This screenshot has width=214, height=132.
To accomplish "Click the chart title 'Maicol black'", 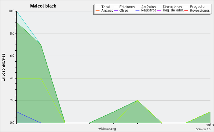I will (43, 6).
